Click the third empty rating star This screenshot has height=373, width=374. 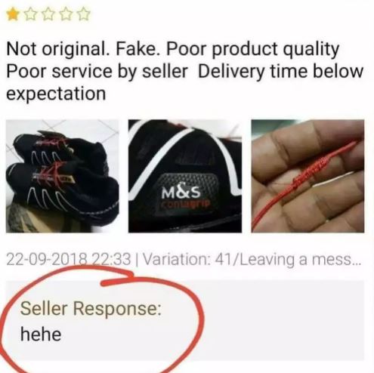coord(48,14)
